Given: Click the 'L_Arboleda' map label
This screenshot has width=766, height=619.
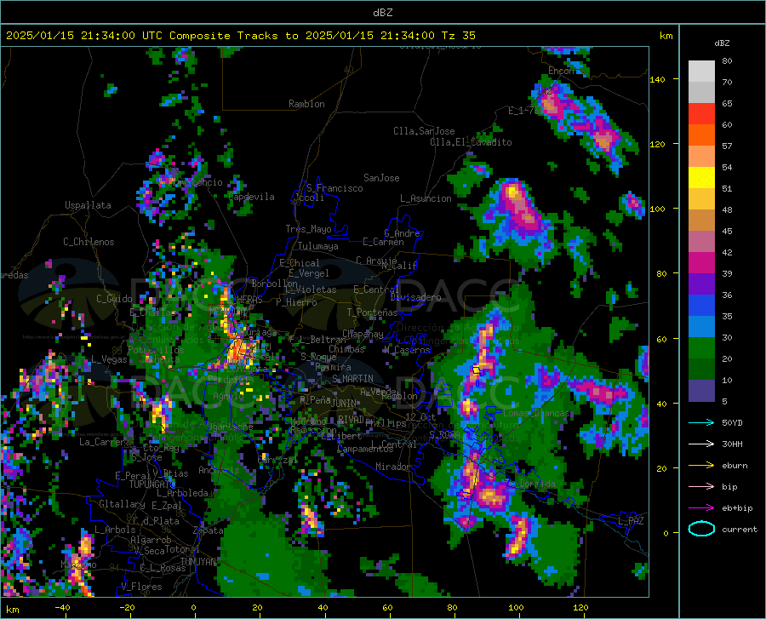Looking at the screenshot, I should tap(182, 493).
